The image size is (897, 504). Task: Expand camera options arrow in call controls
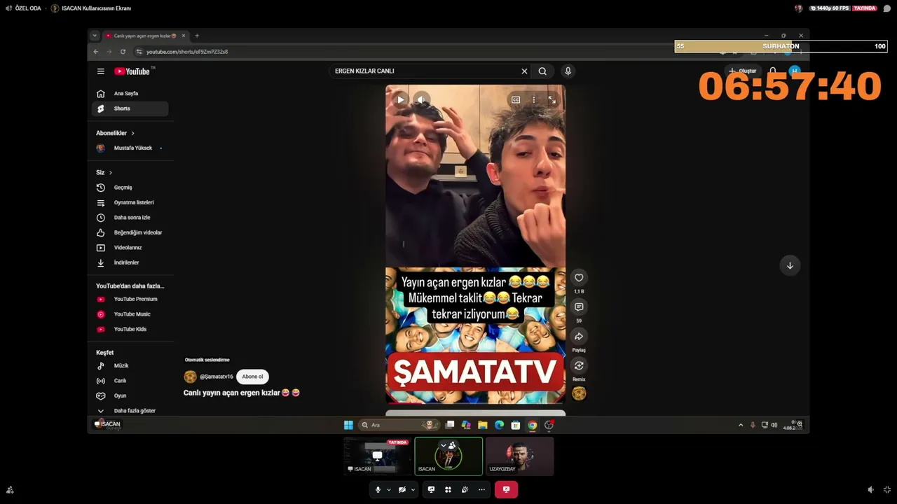coord(413,490)
